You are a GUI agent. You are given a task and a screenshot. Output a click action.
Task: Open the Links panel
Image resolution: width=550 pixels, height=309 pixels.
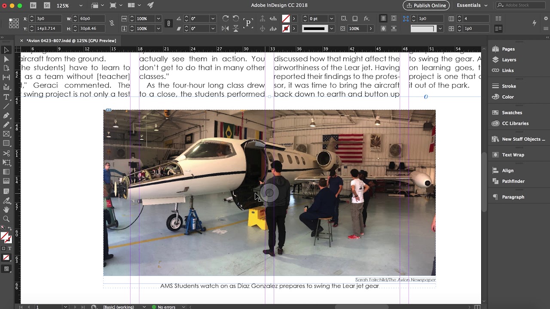tap(507, 70)
